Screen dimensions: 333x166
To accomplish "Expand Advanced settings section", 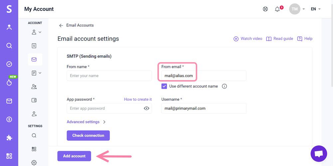I will [86, 122].
